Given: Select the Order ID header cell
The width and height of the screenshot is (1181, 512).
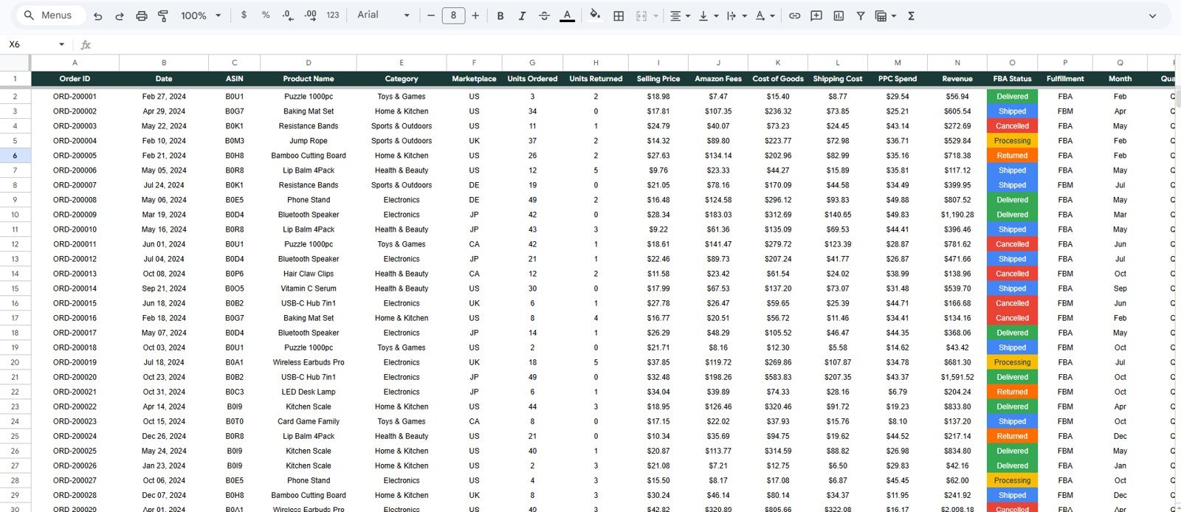Looking at the screenshot, I should click(x=75, y=79).
